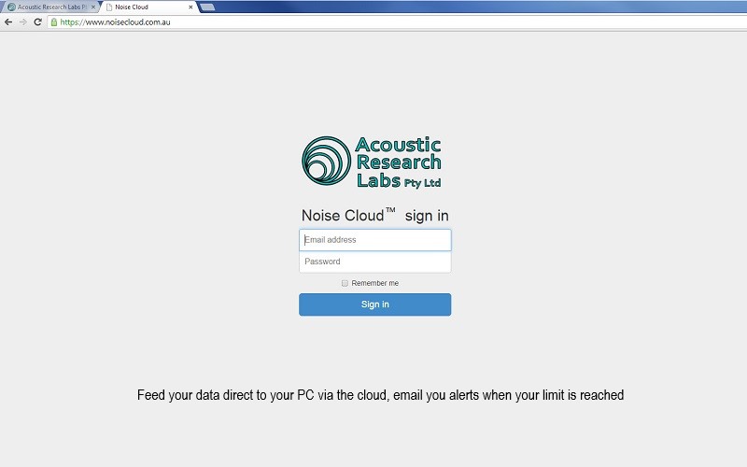Viewport: 747px width, 467px height.
Task: Click into the Password field
Action: [x=374, y=262]
